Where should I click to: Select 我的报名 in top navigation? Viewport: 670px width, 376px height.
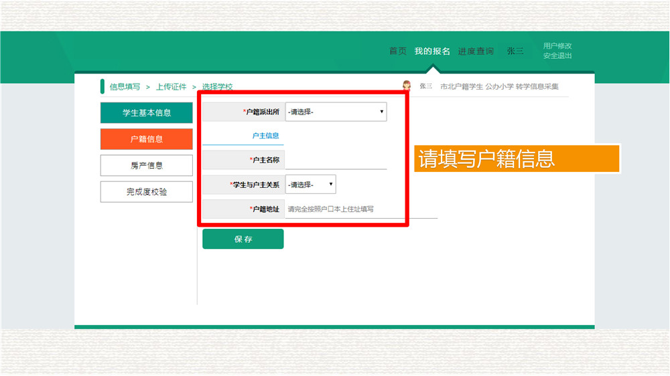(432, 51)
